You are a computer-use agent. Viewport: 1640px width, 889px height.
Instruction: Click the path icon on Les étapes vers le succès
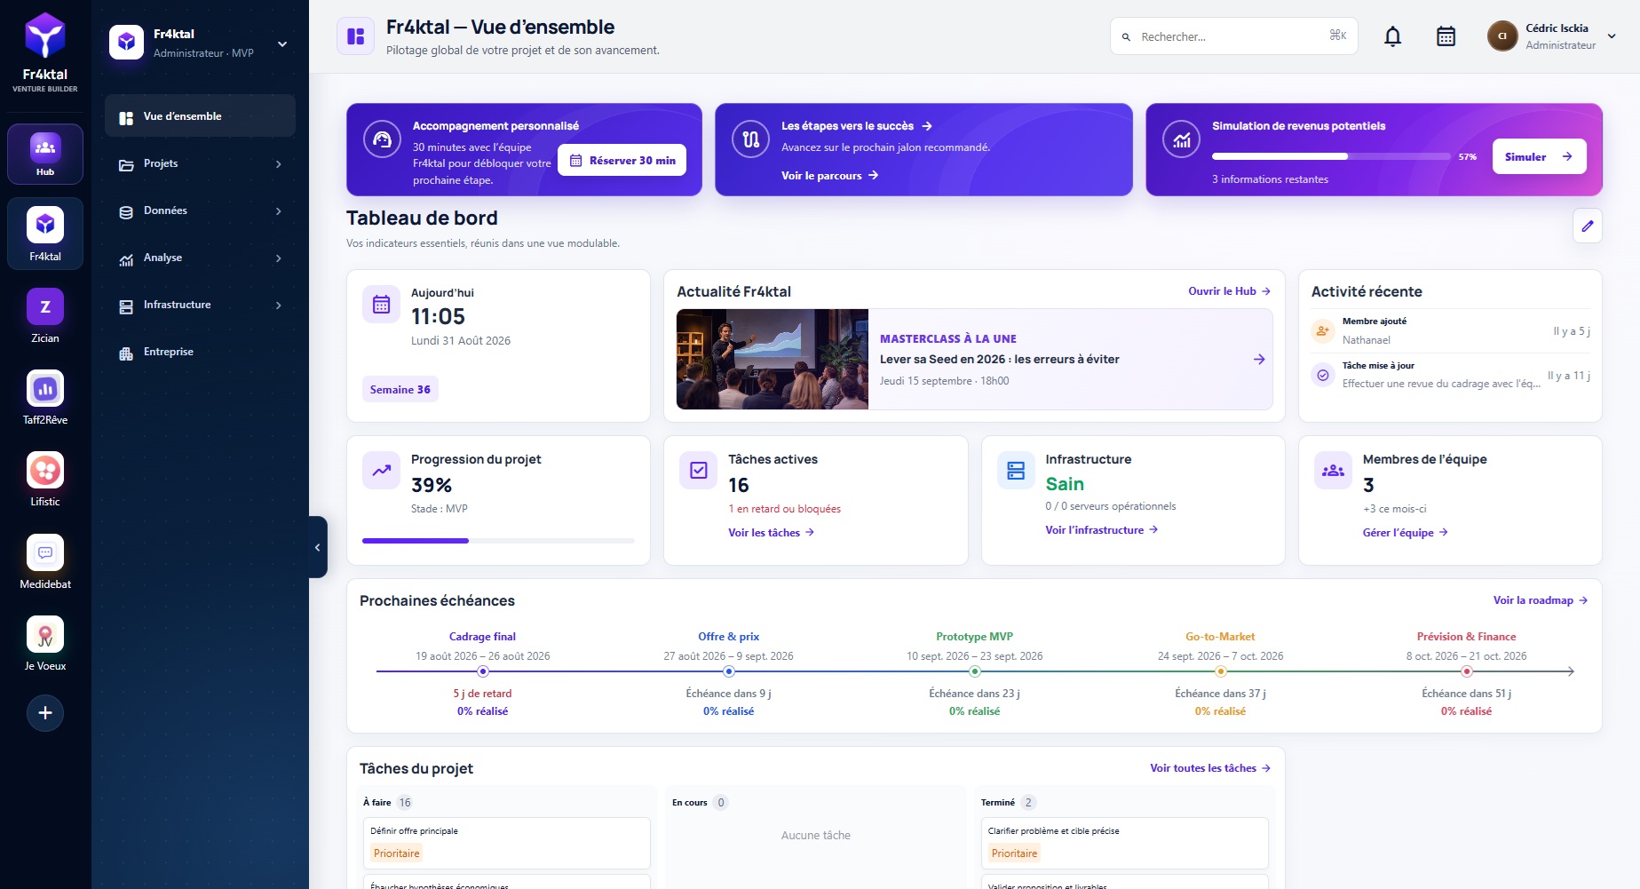[x=750, y=140]
